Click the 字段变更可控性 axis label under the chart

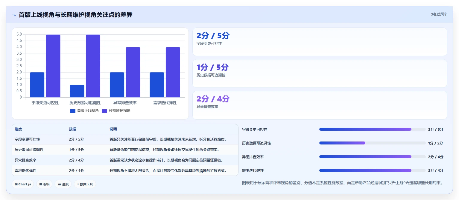pyautogui.click(x=45, y=103)
